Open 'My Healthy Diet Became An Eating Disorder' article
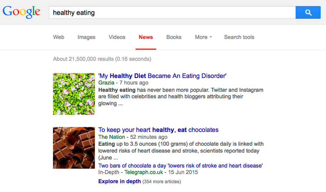 pos(162,76)
